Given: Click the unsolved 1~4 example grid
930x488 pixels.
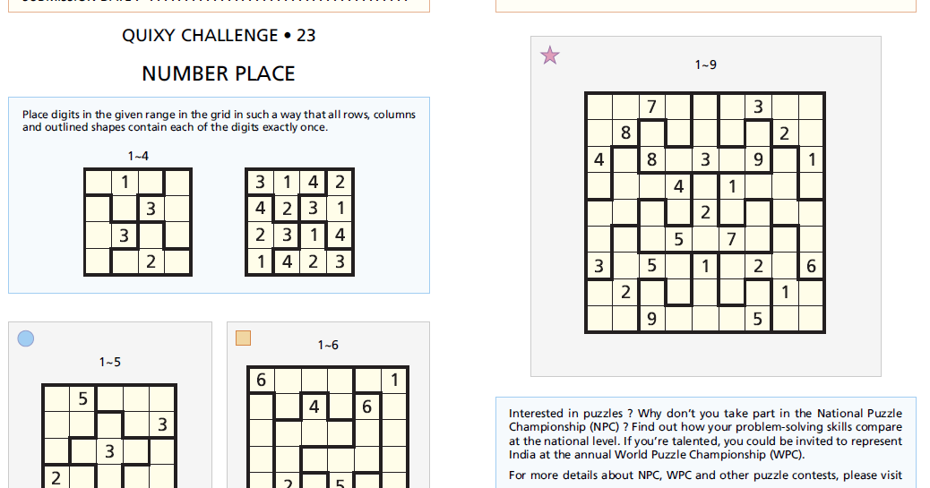Looking at the screenshot, I should [x=137, y=222].
